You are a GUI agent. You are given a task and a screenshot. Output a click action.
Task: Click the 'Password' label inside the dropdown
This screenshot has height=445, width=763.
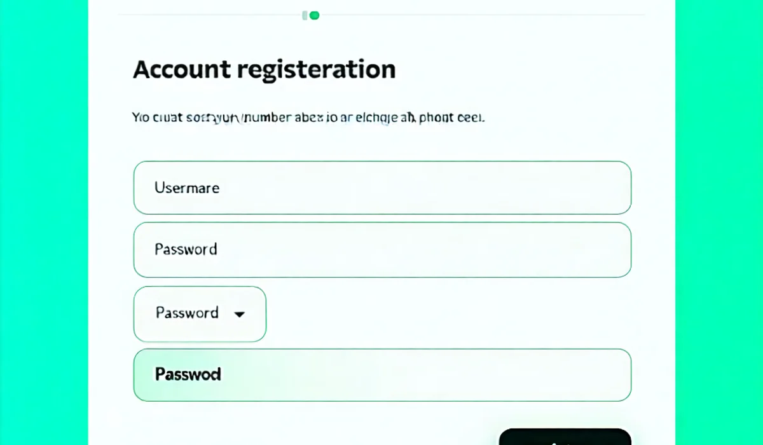click(x=187, y=313)
